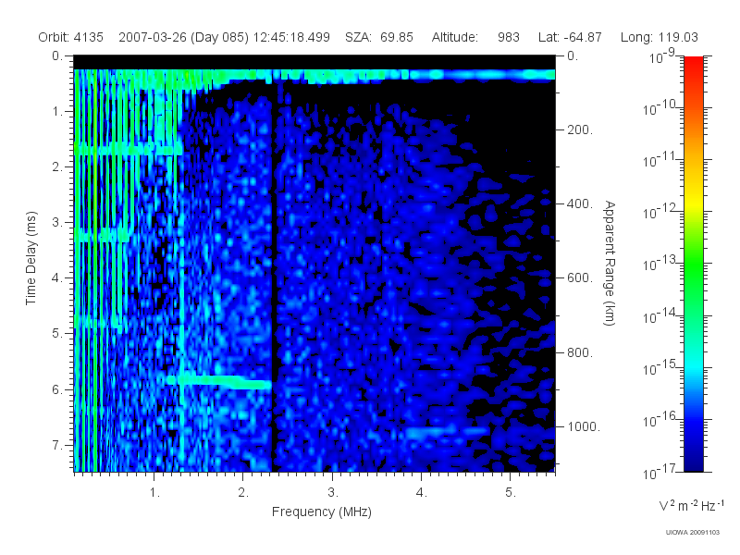Click the color scale label '10⁻⁹'

click(x=661, y=56)
